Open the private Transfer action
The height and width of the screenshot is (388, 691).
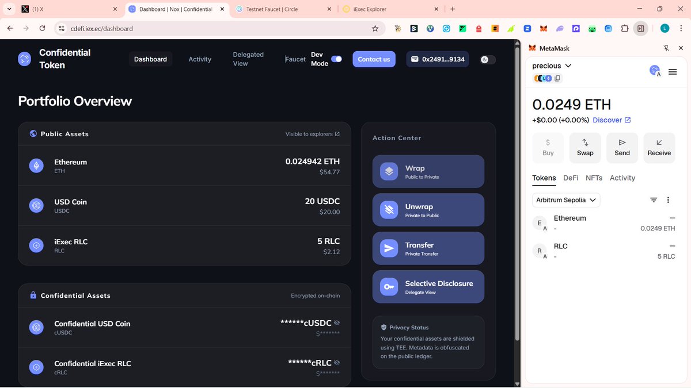coord(428,248)
